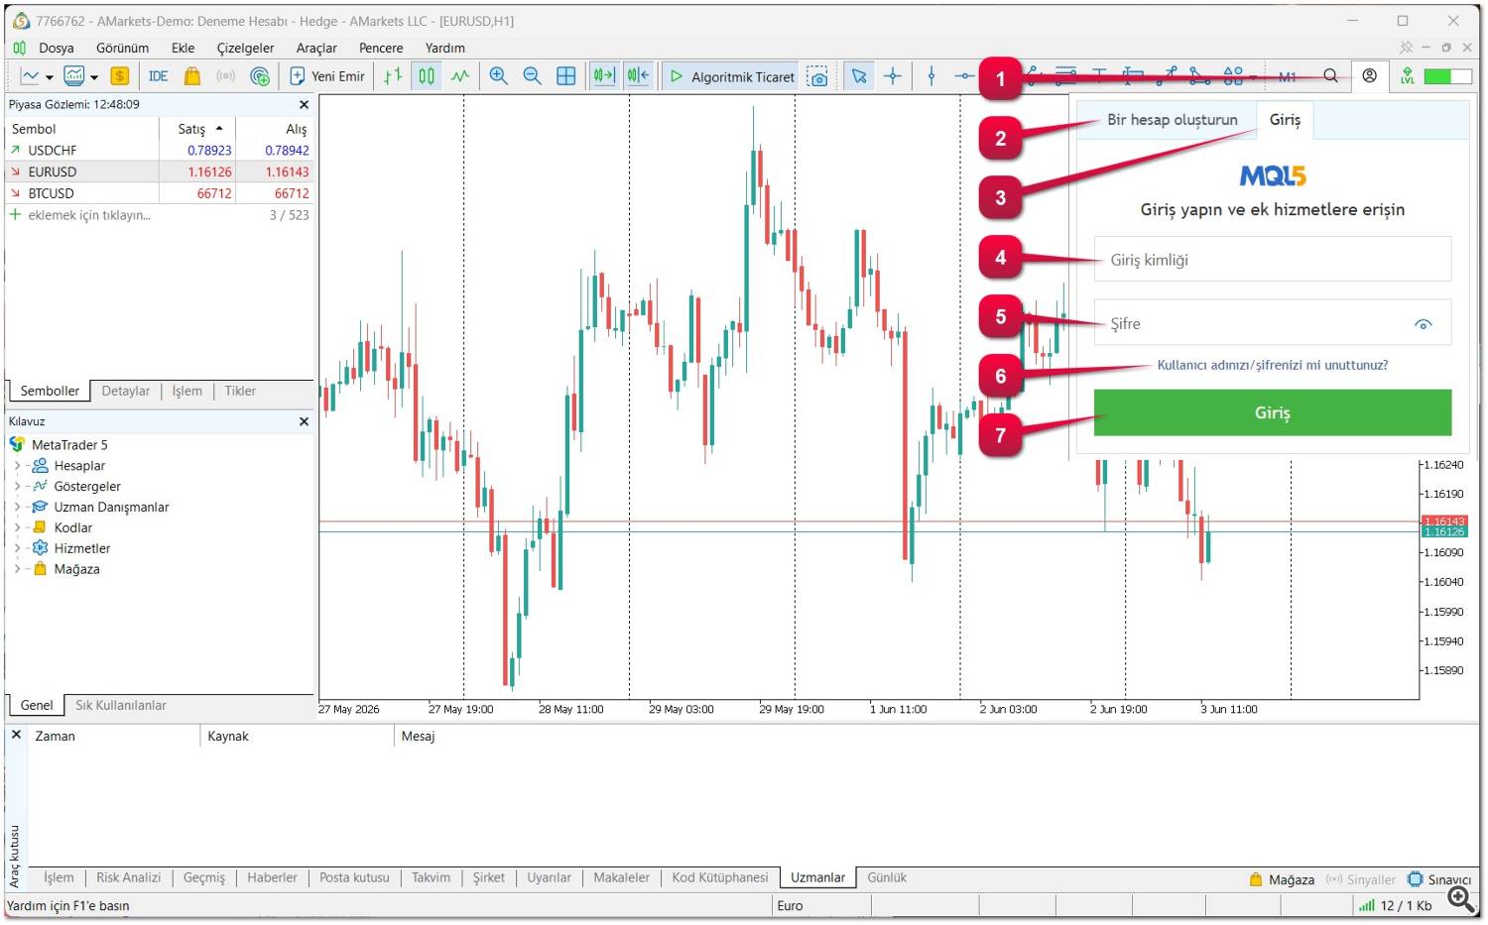This screenshot has height=925, width=1488.
Task: Click the MQL5 account profile icon
Action: pyautogui.click(x=1370, y=76)
